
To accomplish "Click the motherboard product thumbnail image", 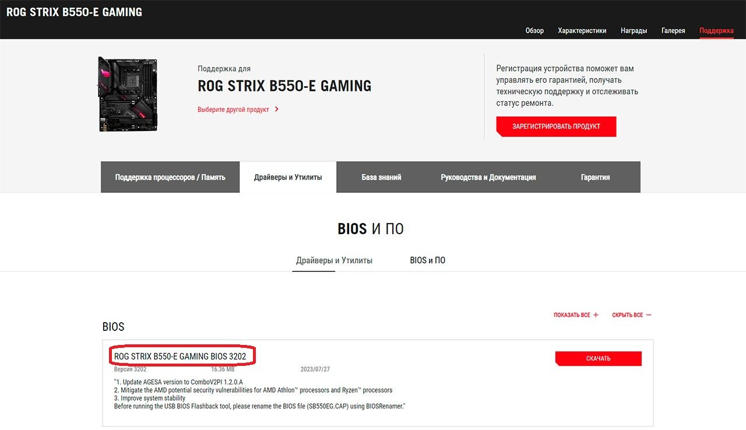I will 128,94.
